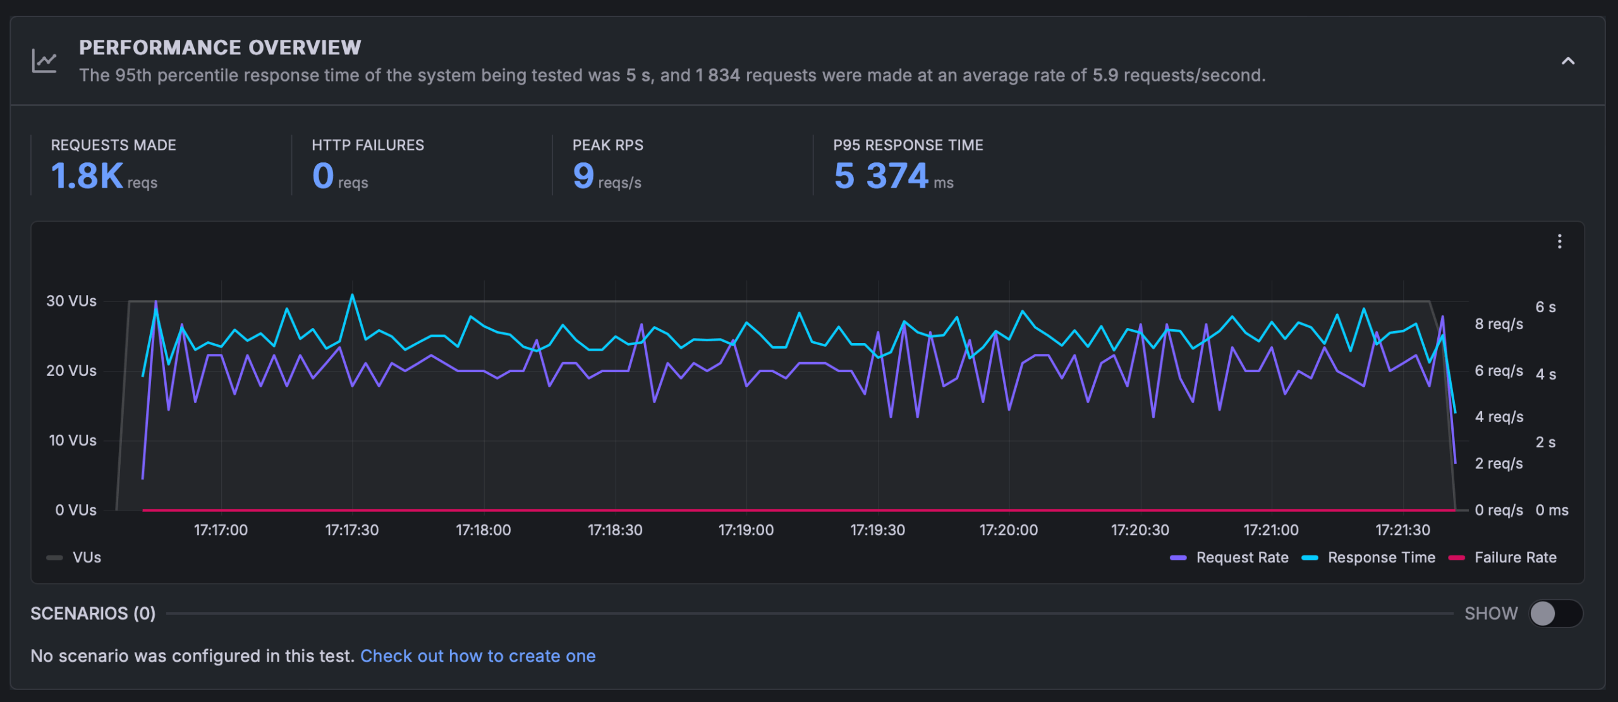Hide the Response Time series via its legend

(1382, 557)
